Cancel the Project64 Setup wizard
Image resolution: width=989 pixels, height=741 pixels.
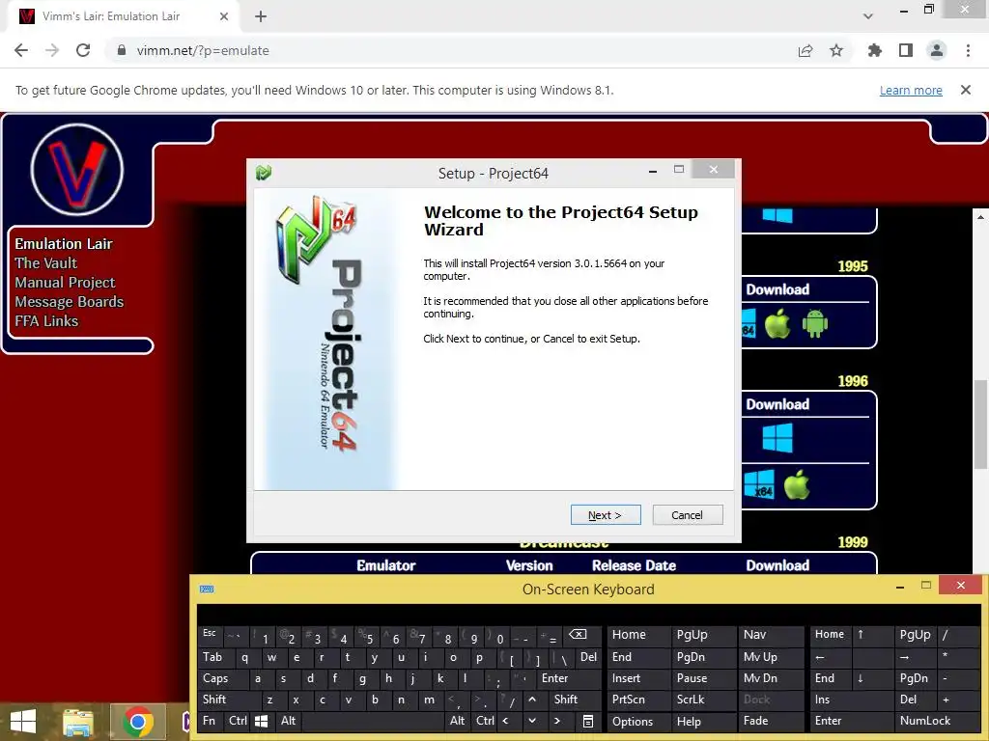click(688, 515)
